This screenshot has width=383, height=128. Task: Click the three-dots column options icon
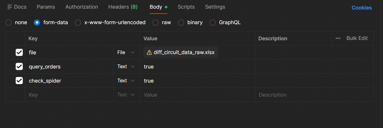point(338,38)
